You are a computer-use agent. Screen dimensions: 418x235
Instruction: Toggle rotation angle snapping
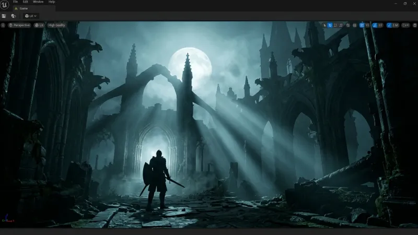[375, 25]
